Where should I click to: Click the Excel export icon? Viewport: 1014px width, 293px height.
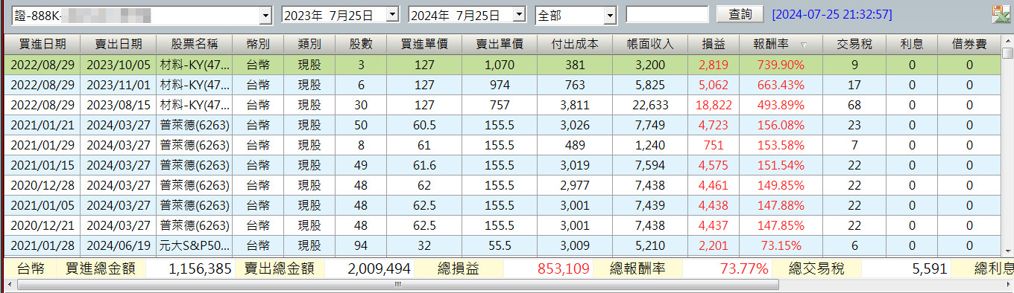(1001, 14)
